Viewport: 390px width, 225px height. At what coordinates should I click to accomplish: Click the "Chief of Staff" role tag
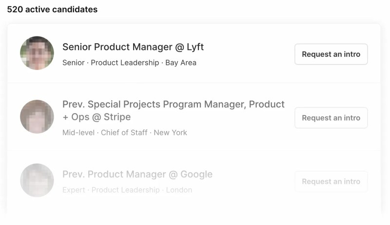124,132
